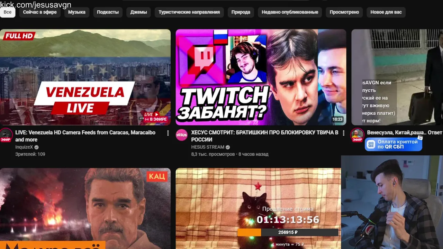Click the donation goal progress bar
Image resolution: width=443 pixels, height=249 pixels.
[x=288, y=232]
